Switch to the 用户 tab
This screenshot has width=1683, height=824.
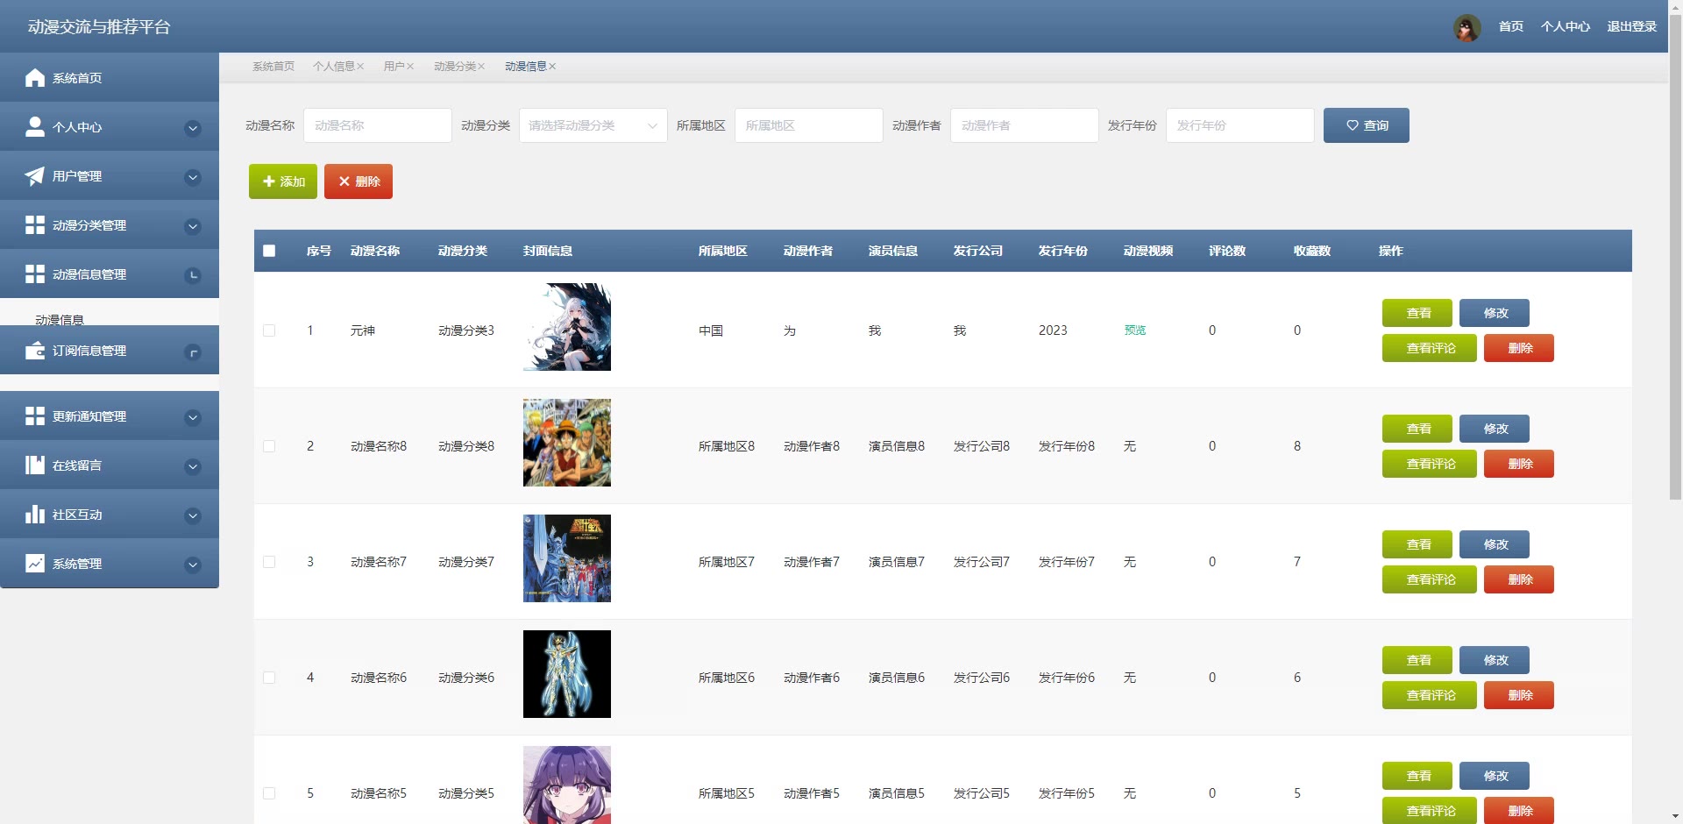pyautogui.click(x=394, y=67)
